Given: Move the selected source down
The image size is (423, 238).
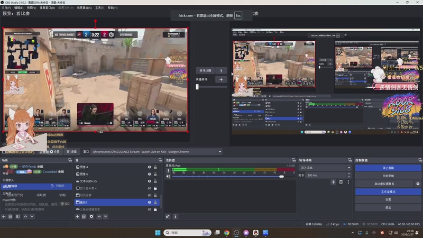Looking at the screenshot, I should click(x=105, y=216).
